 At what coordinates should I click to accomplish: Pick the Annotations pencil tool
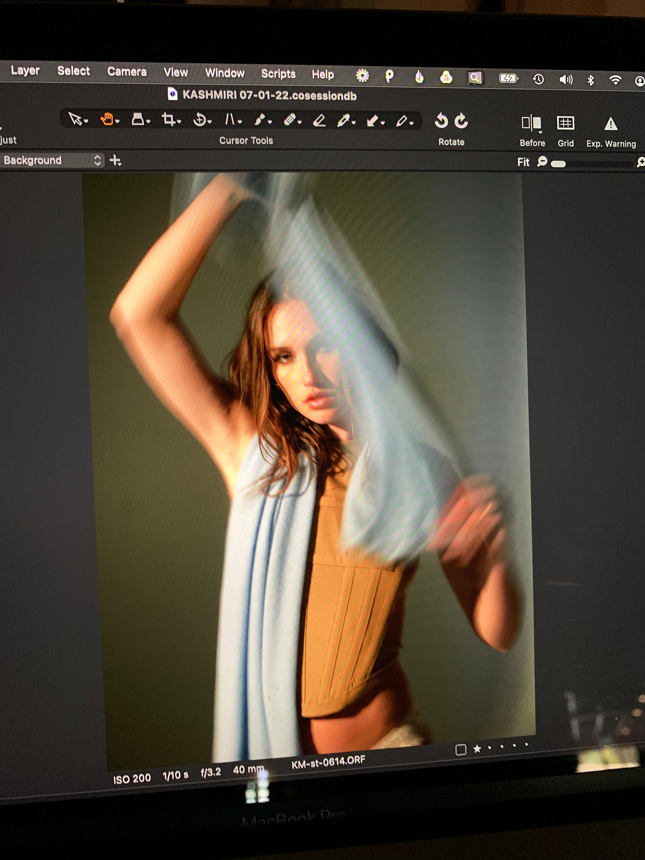401,121
